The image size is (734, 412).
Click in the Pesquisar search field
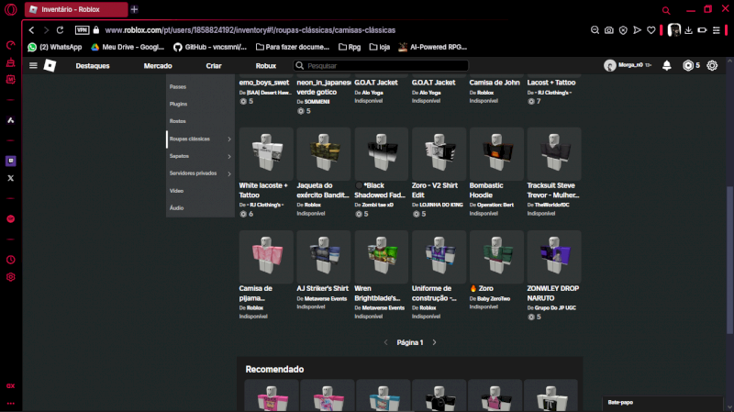click(385, 66)
